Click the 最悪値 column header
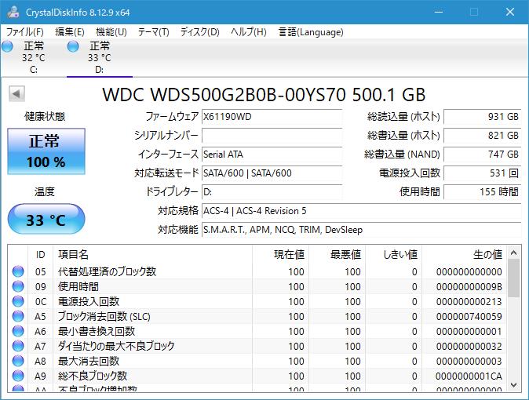This screenshot has height=400, width=529. (337, 254)
